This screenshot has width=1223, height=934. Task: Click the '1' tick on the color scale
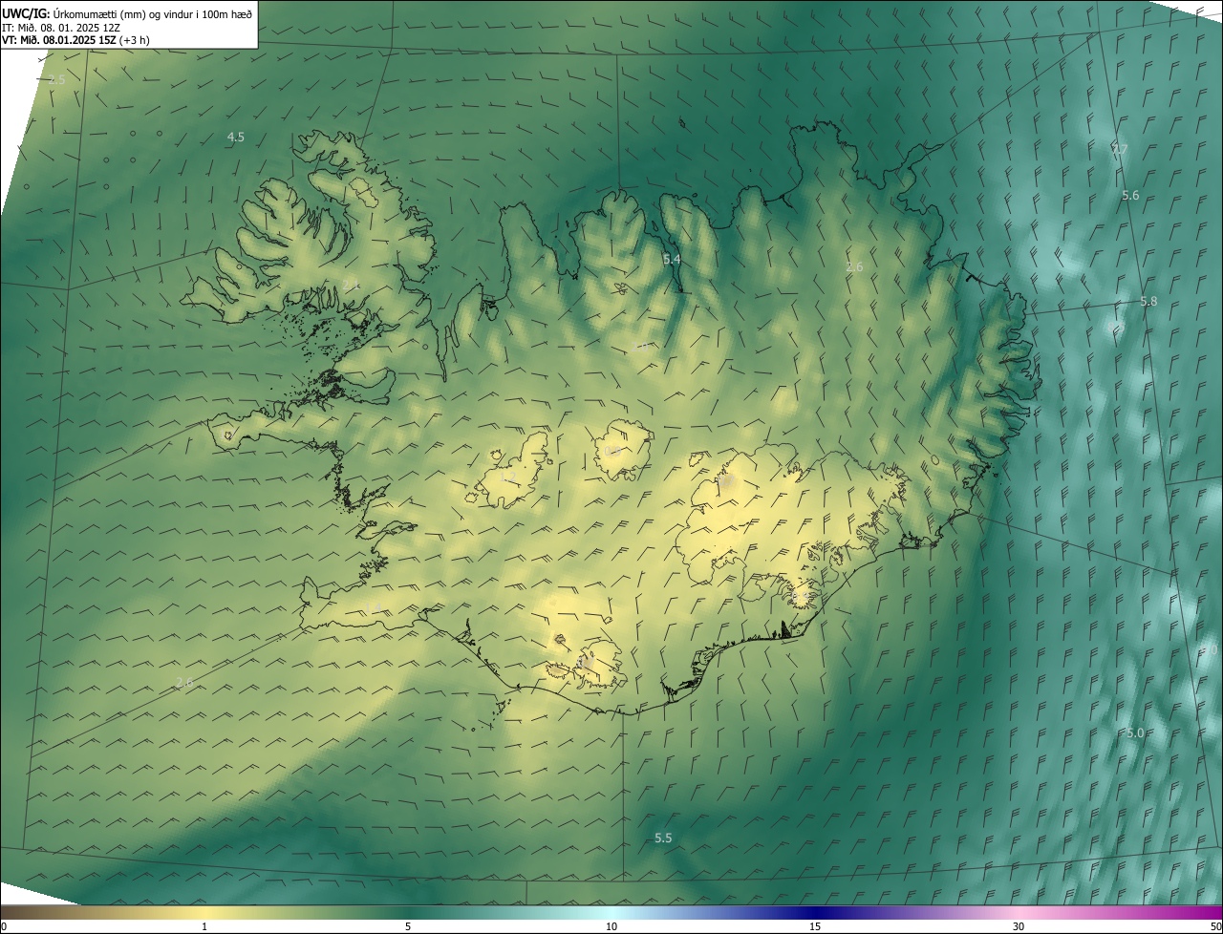[204, 926]
